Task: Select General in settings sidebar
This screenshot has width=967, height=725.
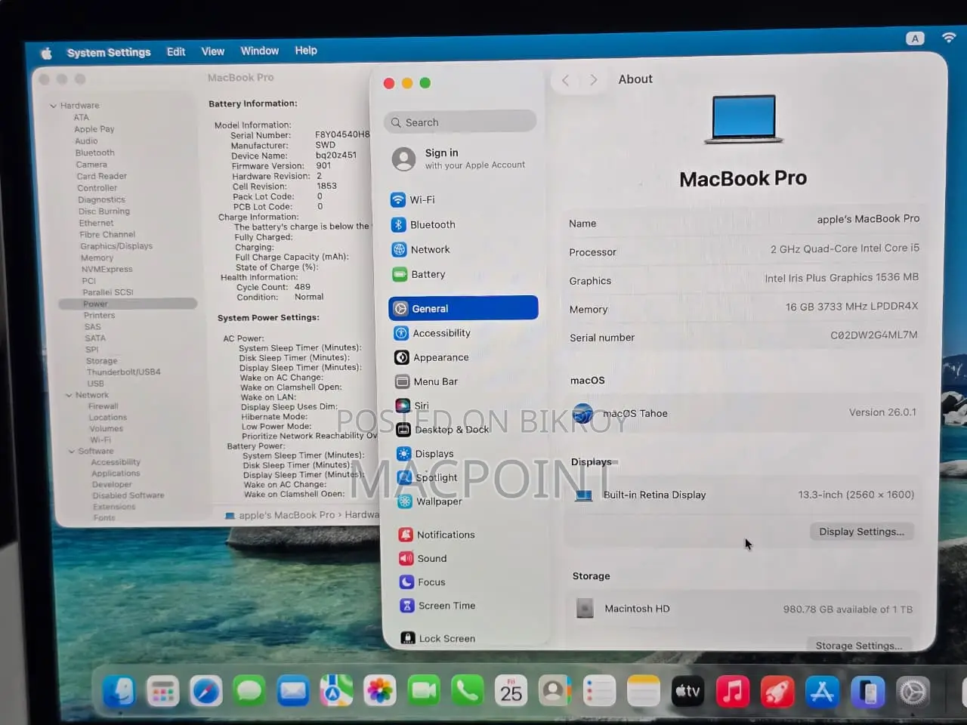Action: pyautogui.click(x=463, y=308)
